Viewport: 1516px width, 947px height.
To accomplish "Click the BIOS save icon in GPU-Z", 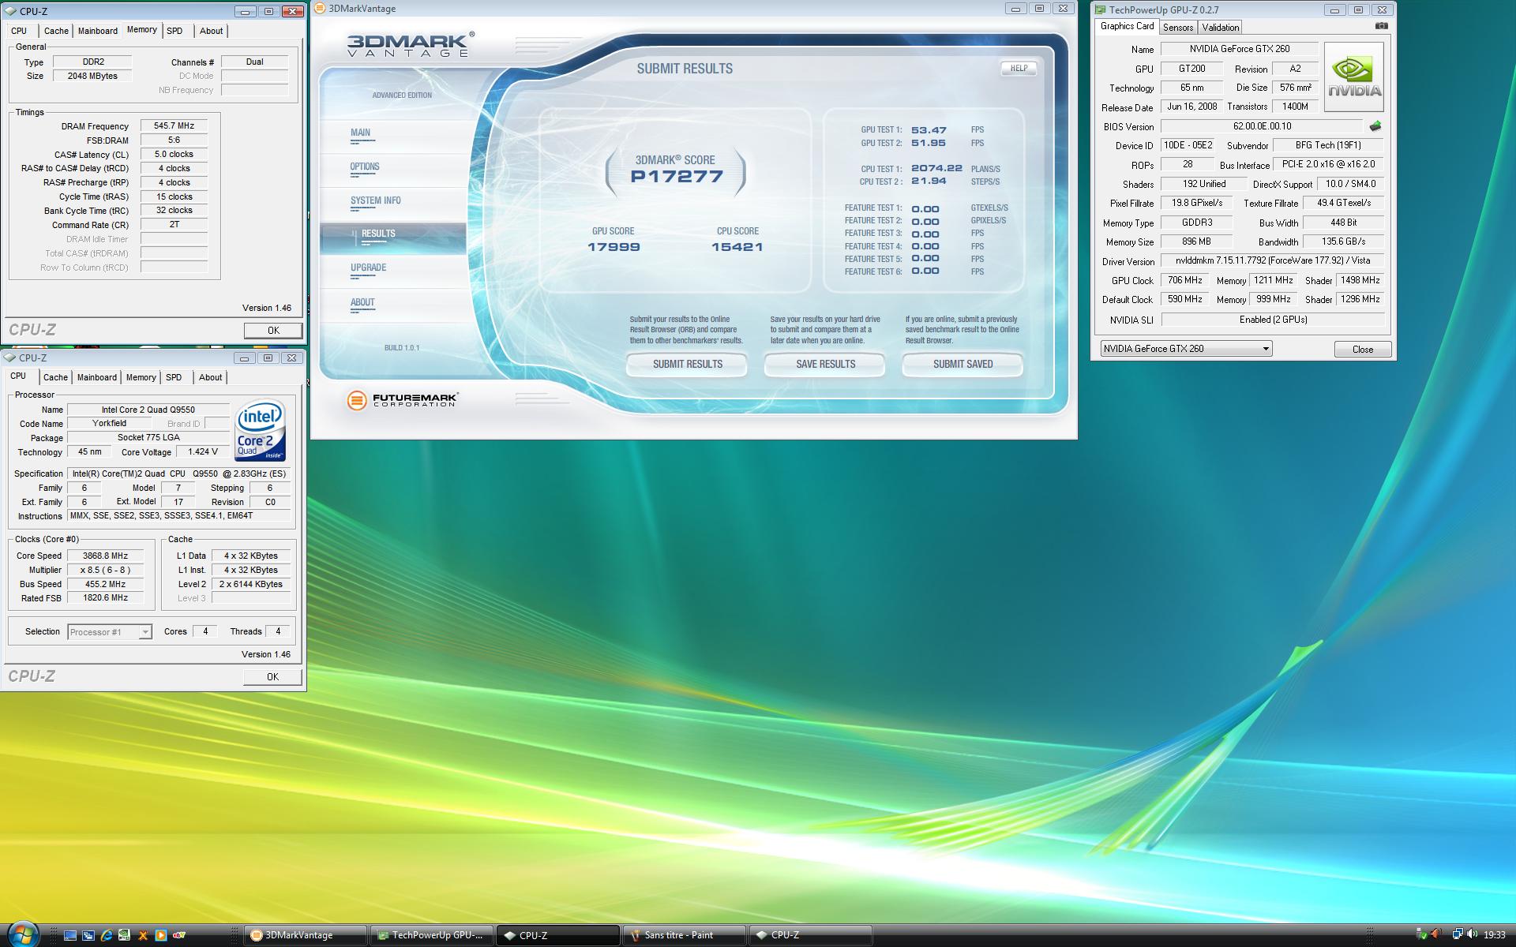I will 1375,126.
